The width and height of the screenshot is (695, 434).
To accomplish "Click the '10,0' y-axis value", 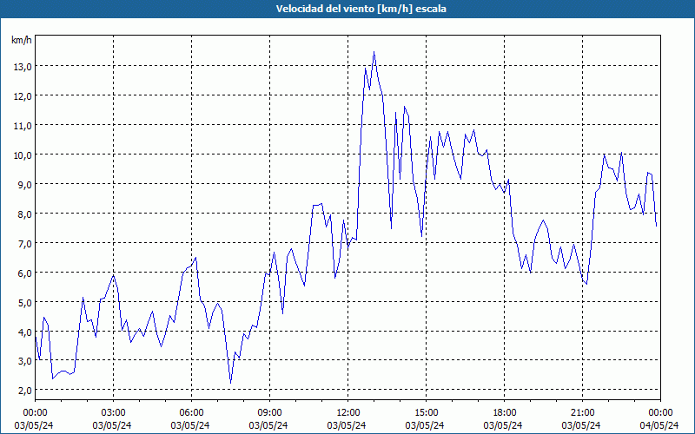I will pos(23,155).
